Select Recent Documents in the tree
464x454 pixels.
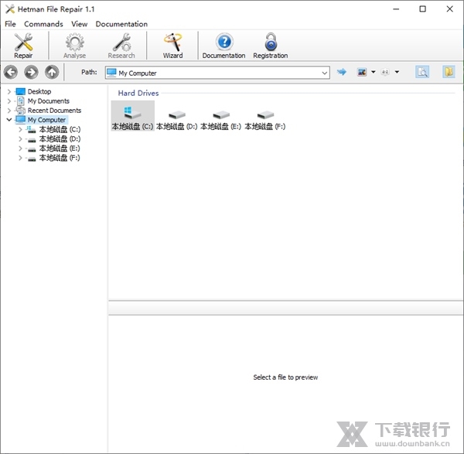(54, 111)
